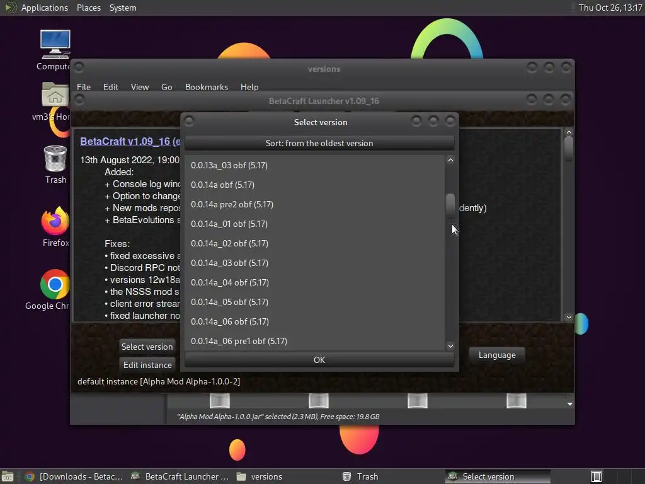Image resolution: width=645 pixels, height=484 pixels.
Task: Select version 0.0.14a pre2 obf (5.17)
Action: coord(315,204)
